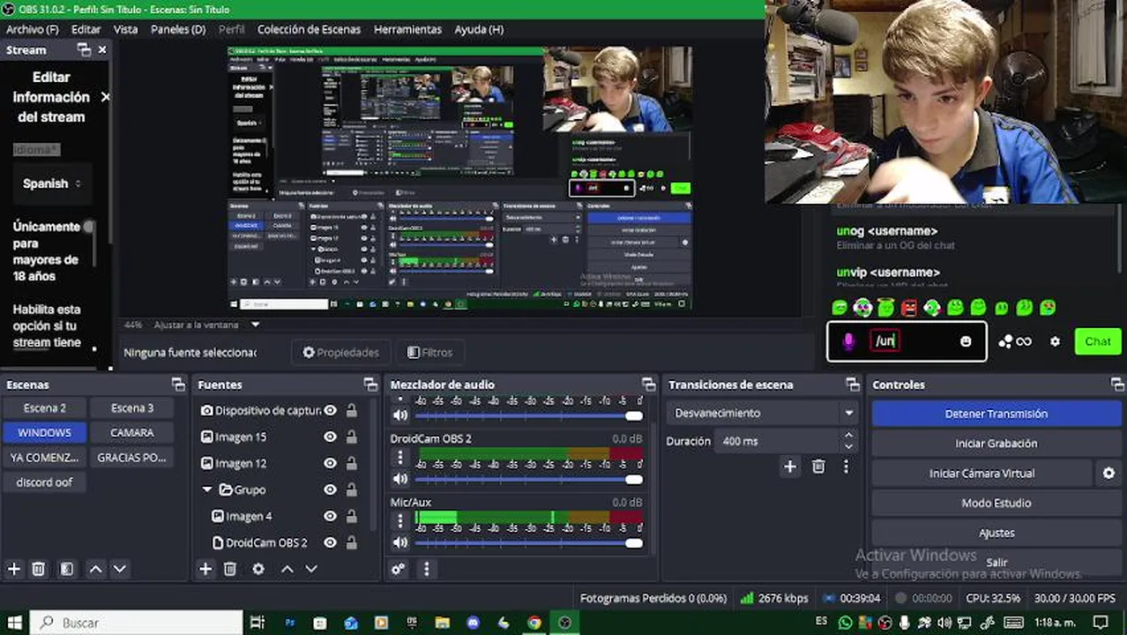Open transition properties three-dot menu
The height and width of the screenshot is (635, 1127).
(846, 467)
